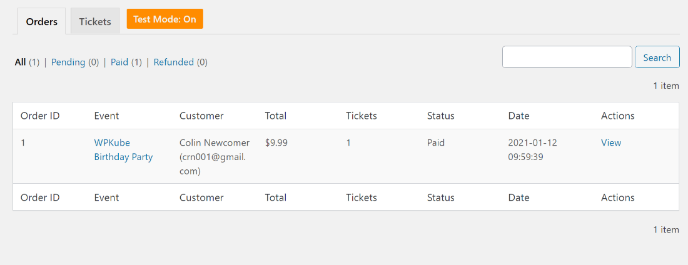
Task: Click the Status column header at top
Action: 440,116
